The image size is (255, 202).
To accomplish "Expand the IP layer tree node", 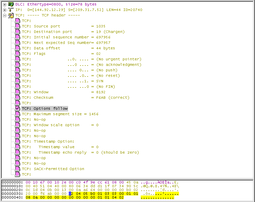I will [4, 10].
